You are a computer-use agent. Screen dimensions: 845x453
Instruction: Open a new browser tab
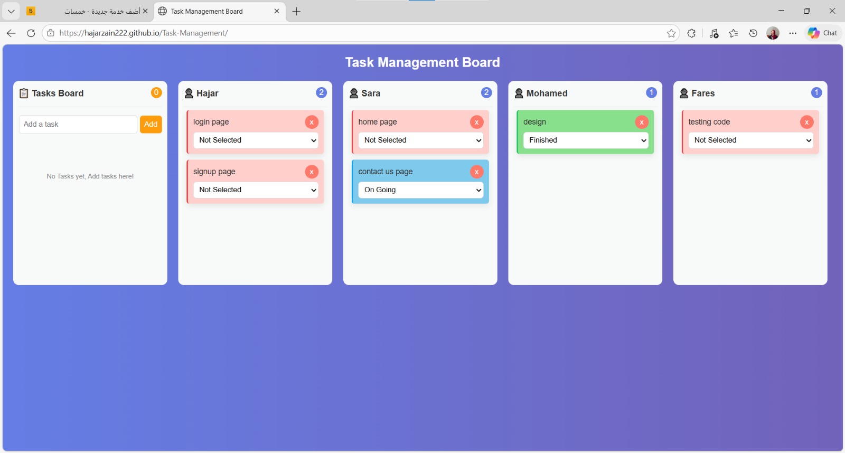click(x=297, y=11)
